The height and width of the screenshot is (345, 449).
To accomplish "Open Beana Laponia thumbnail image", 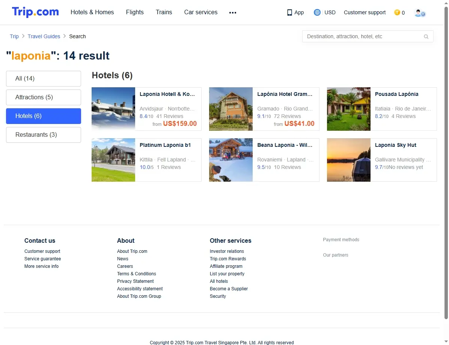I will (x=231, y=160).
